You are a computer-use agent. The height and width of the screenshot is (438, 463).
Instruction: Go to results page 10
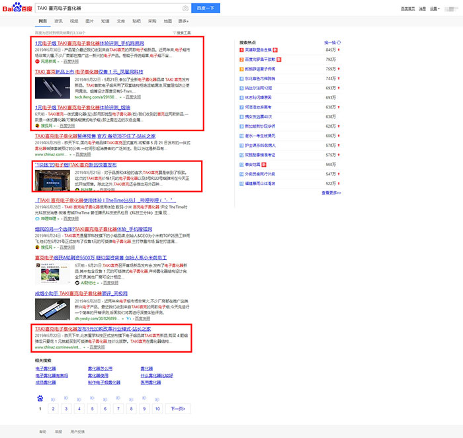pyautogui.click(x=157, y=409)
